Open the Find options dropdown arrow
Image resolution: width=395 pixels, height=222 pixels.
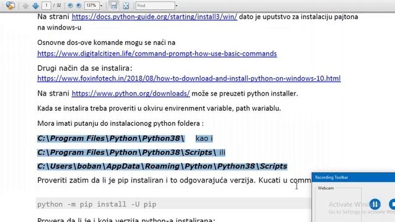coord(177,6)
